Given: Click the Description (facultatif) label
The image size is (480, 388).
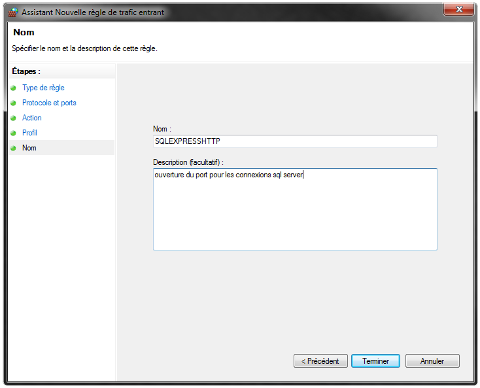Looking at the screenshot, I should [x=188, y=162].
